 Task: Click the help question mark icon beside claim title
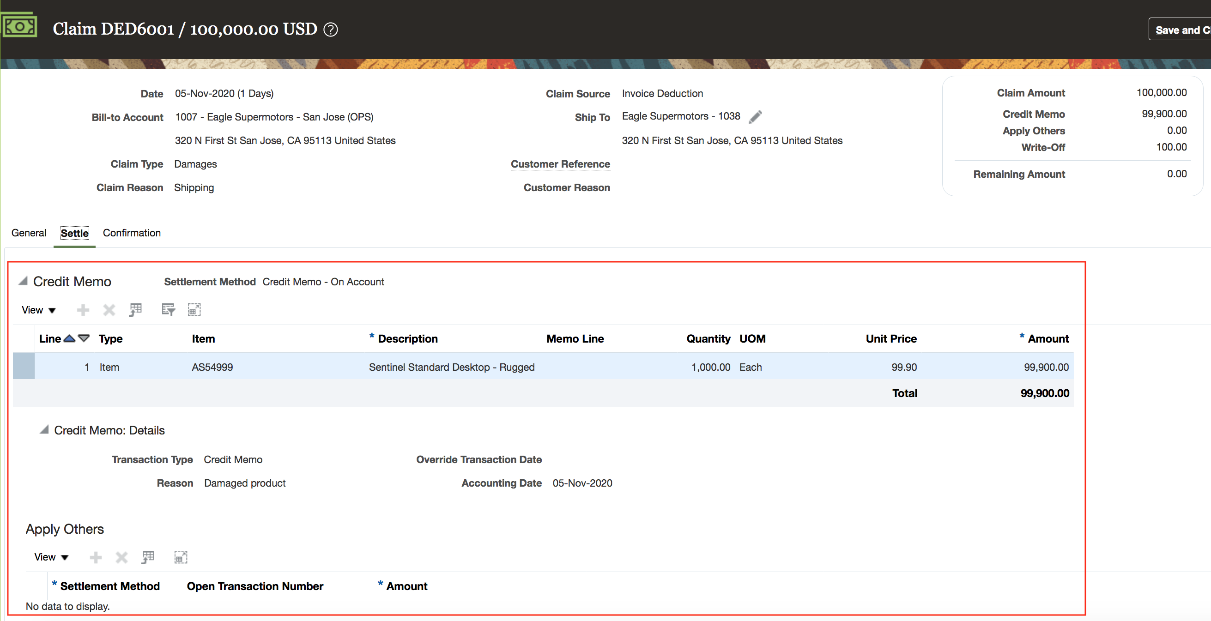pos(331,30)
